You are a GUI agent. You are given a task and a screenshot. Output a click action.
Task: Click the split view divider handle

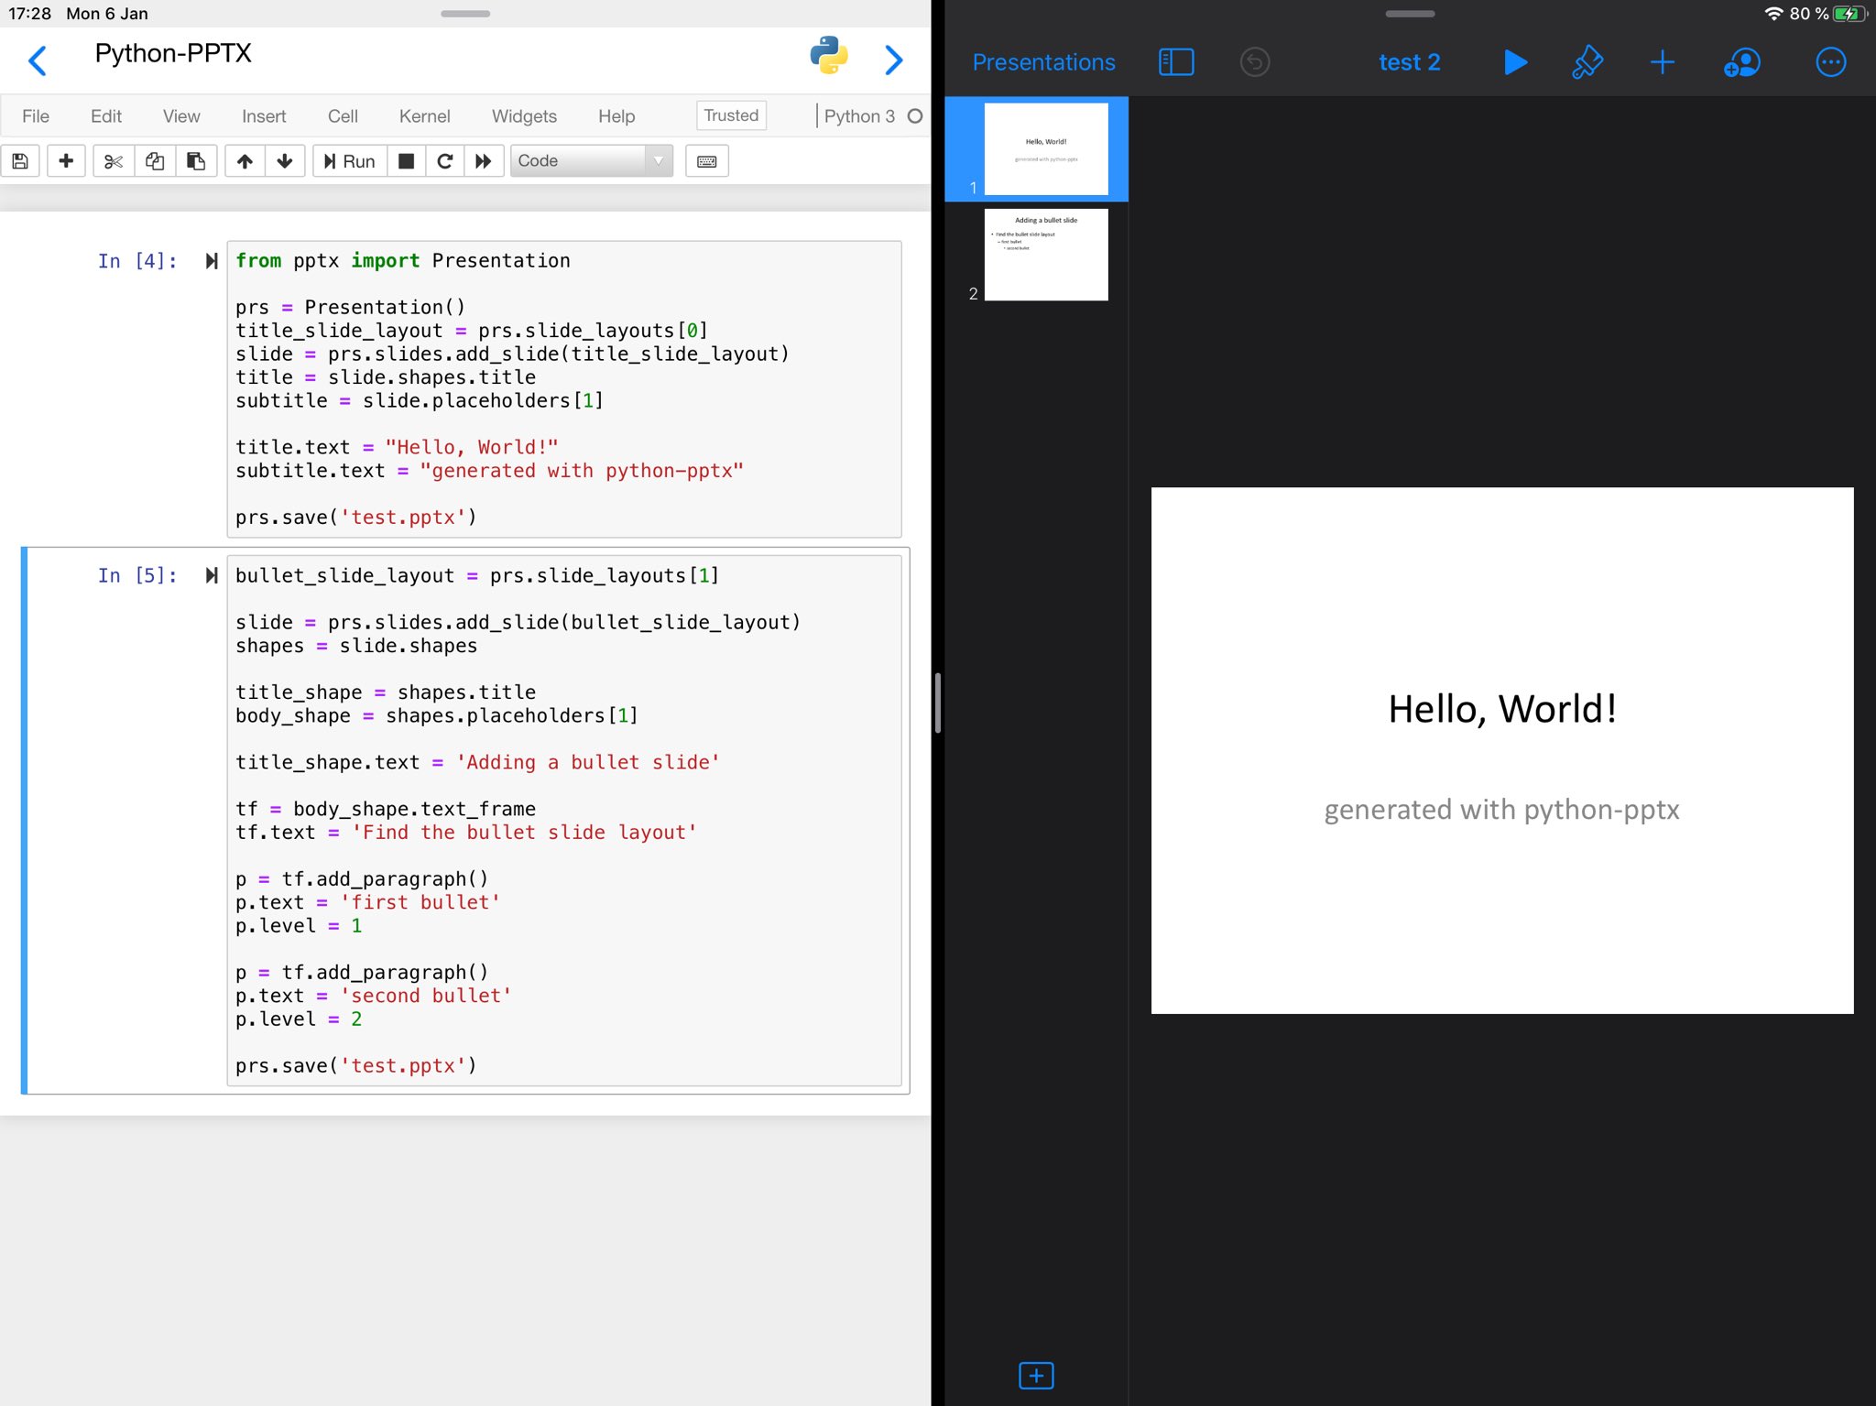tap(938, 703)
